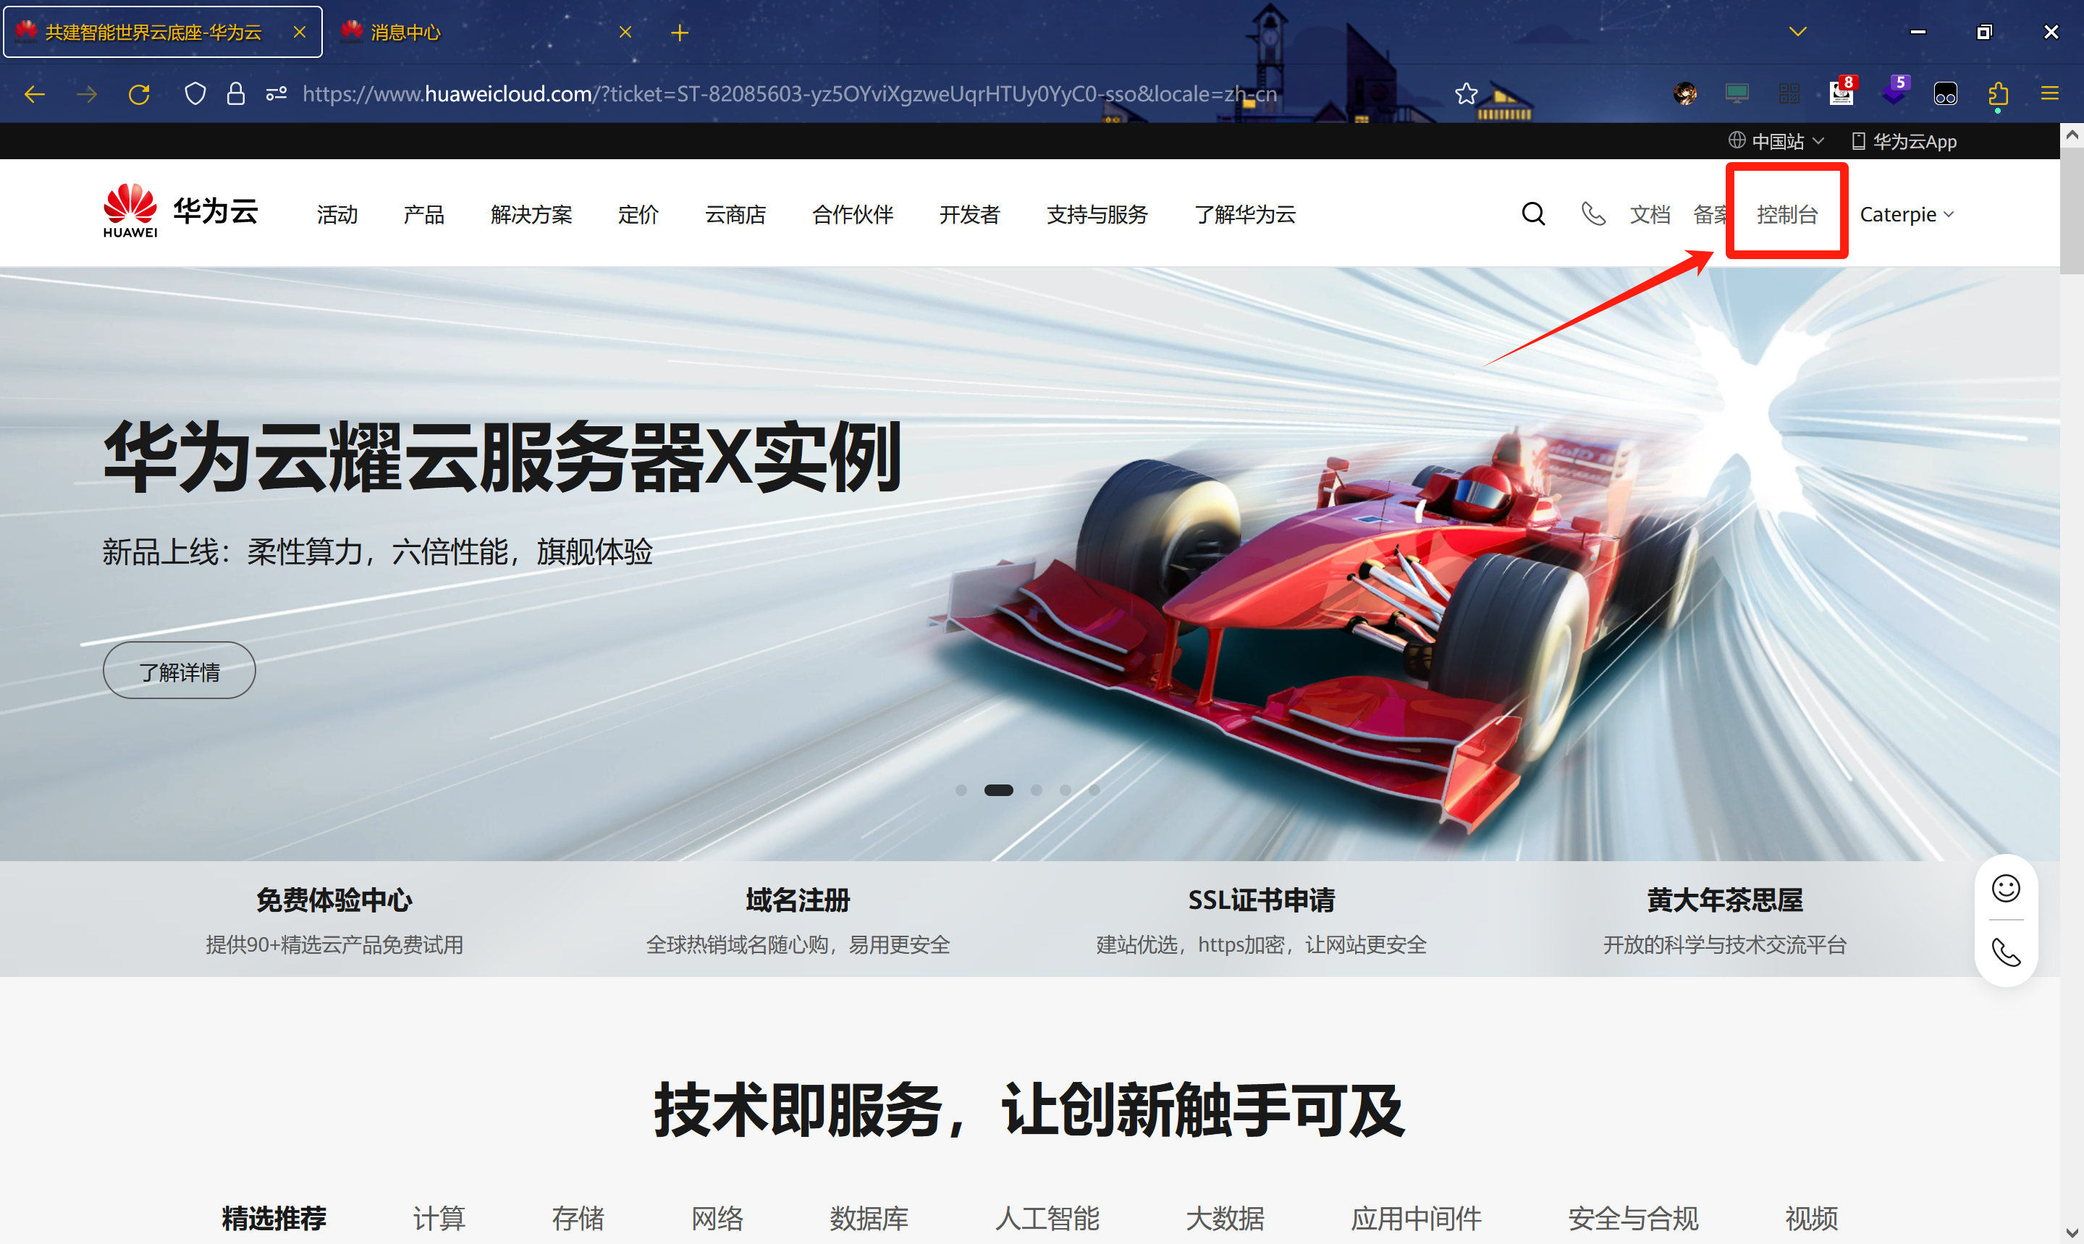Select the 精选推荐 category tab
Viewport: 2084px width, 1244px height.
(x=274, y=1218)
